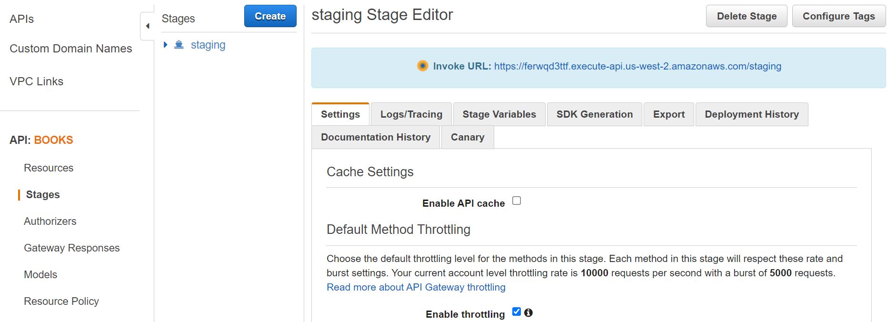Open the SDK Generation tab
The height and width of the screenshot is (322, 887).
[594, 114]
